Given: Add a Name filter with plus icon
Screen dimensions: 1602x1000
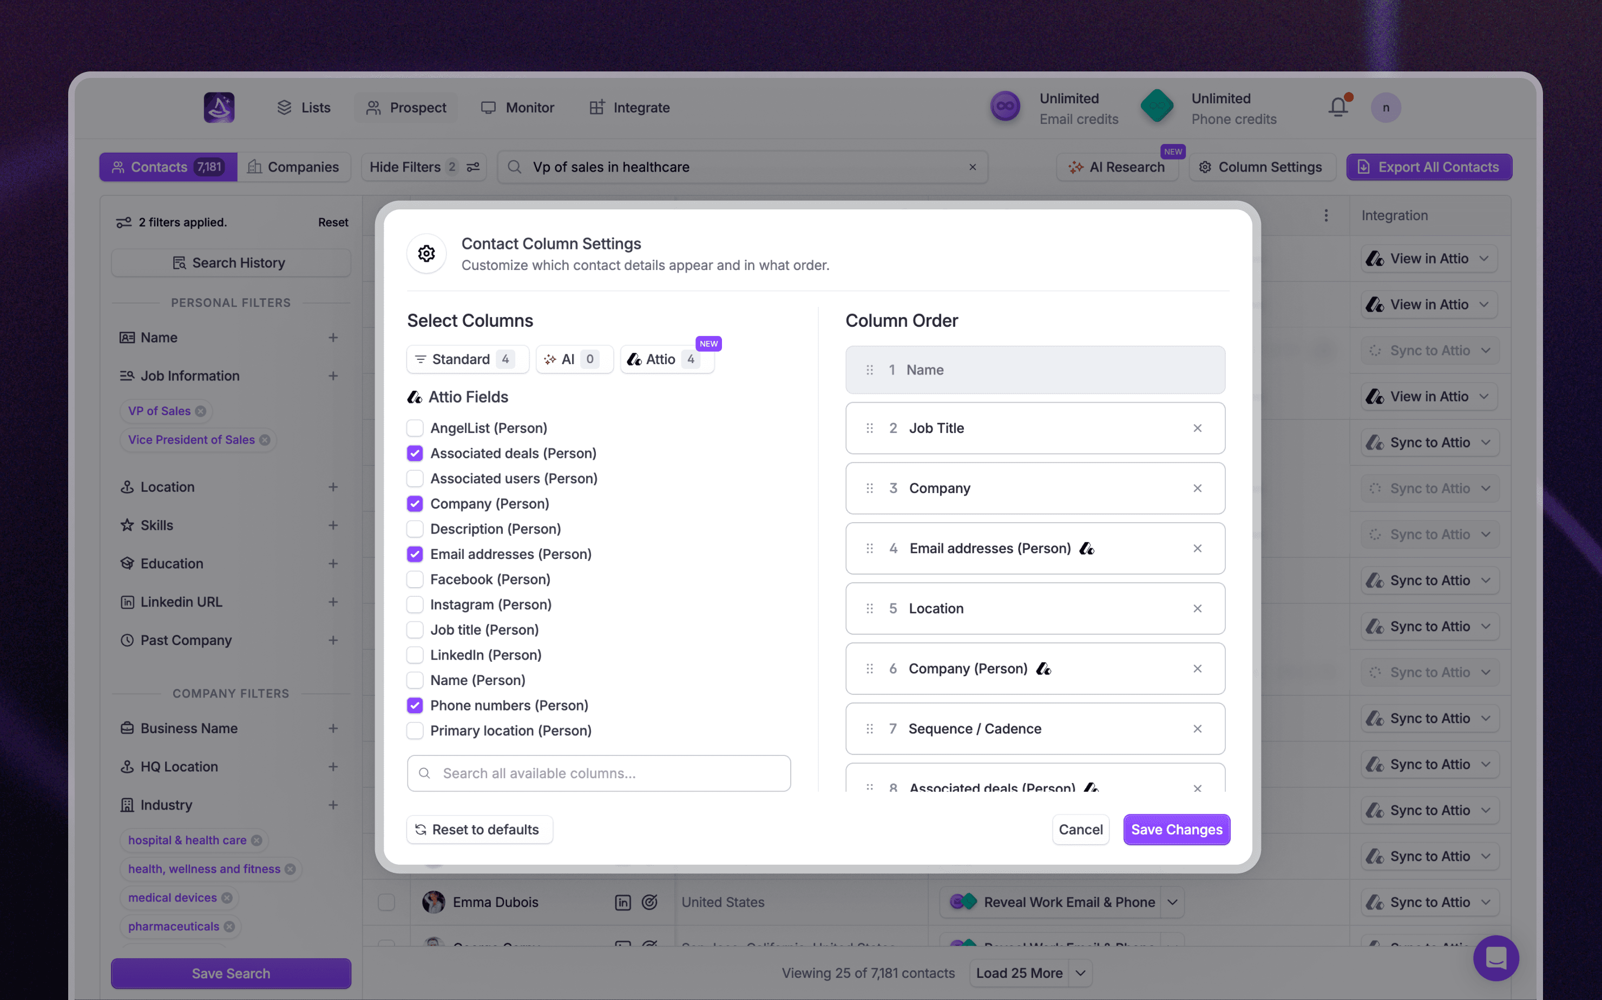Looking at the screenshot, I should (x=333, y=338).
